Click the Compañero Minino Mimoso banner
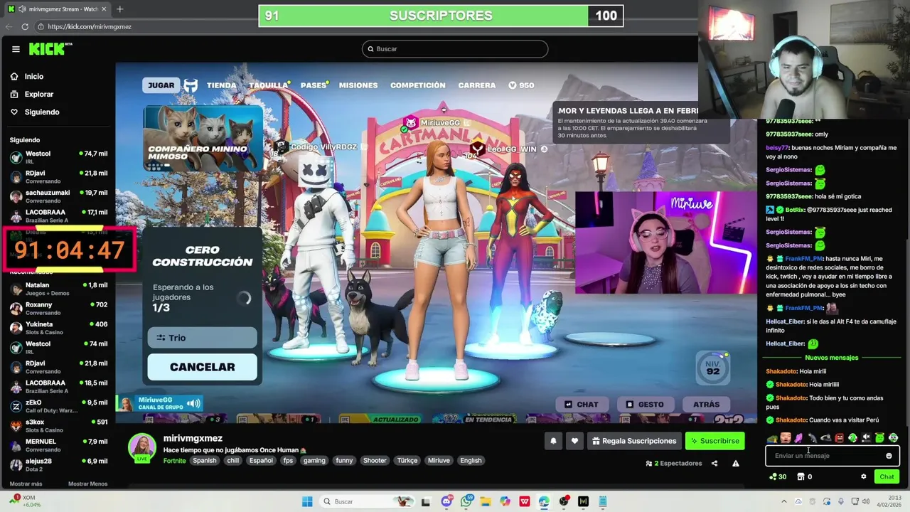The image size is (910, 512). pos(203,139)
